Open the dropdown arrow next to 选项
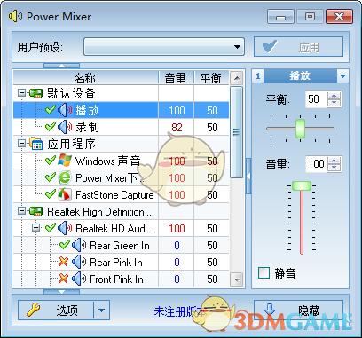 pos(101,310)
